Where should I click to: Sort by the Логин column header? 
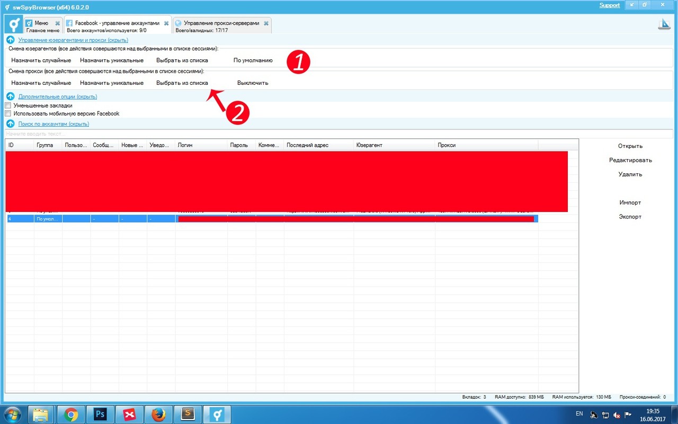(201, 145)
